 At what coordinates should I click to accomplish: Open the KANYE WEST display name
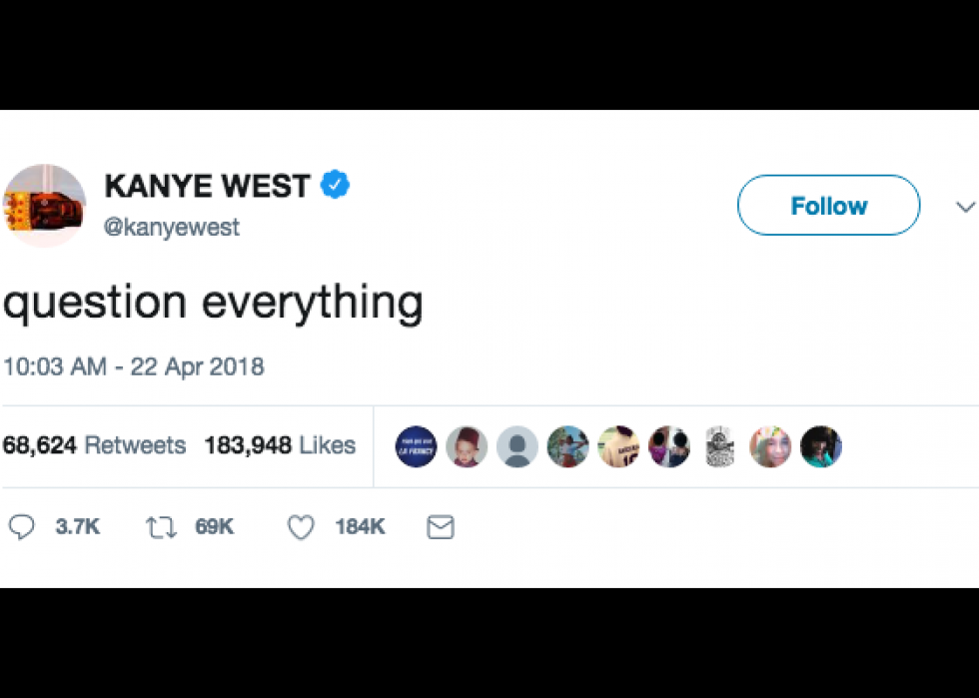(x=208, y=186)
